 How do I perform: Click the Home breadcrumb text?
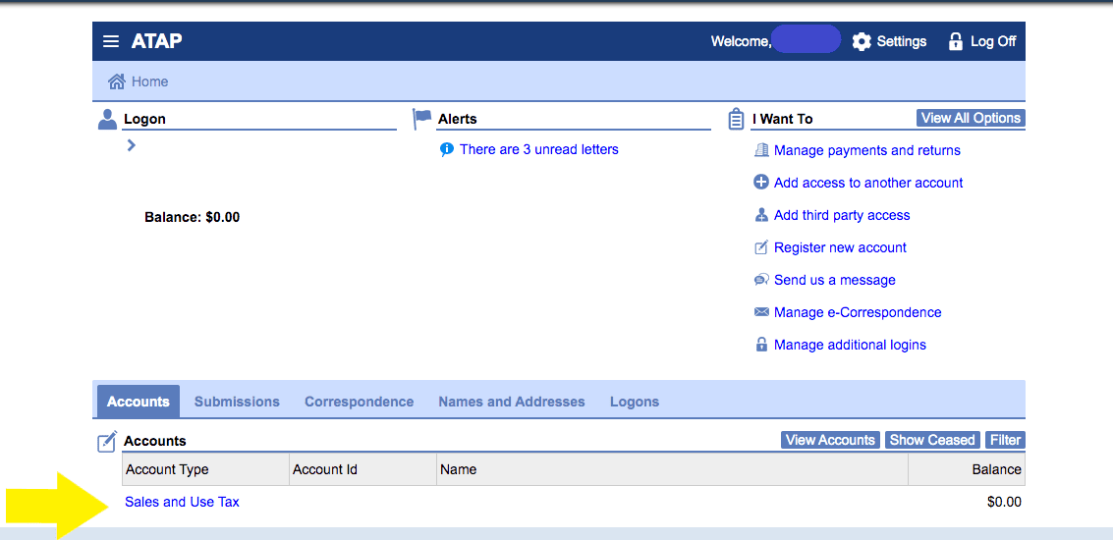click(149, 81)
